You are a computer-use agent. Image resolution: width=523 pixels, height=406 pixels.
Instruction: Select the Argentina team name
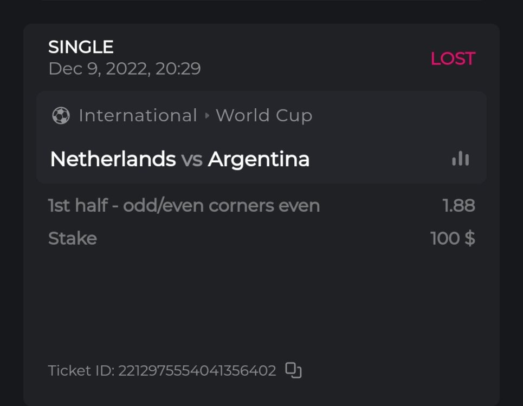[x=259, y=159]
